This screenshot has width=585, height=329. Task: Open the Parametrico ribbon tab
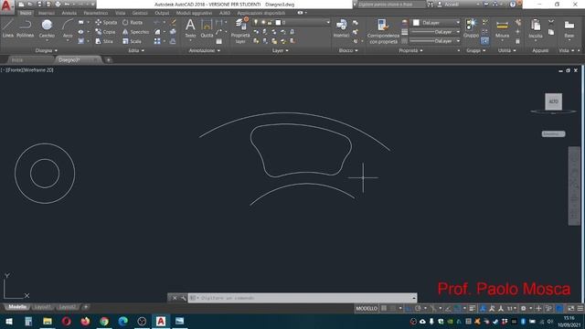pyautogui.click(x=95, y=13)
